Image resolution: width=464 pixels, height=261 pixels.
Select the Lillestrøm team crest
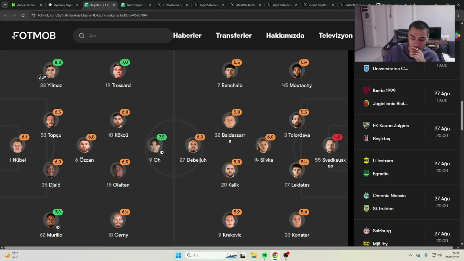(366, 161)
